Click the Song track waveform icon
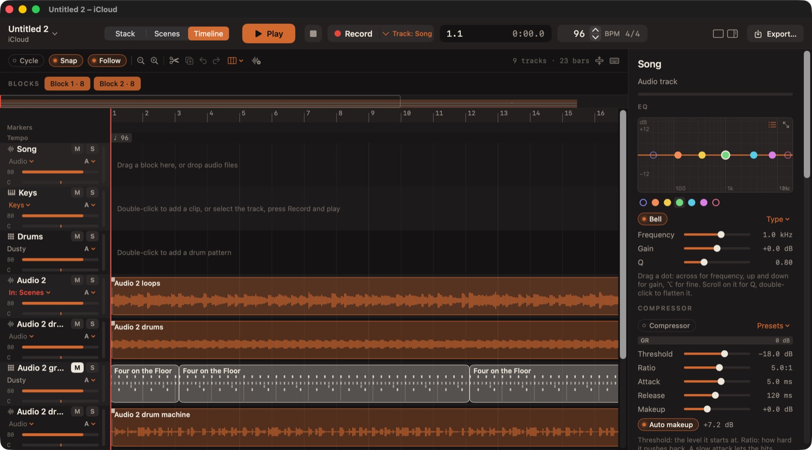Viewport: 812px width, 450px height. click(11, 149)
